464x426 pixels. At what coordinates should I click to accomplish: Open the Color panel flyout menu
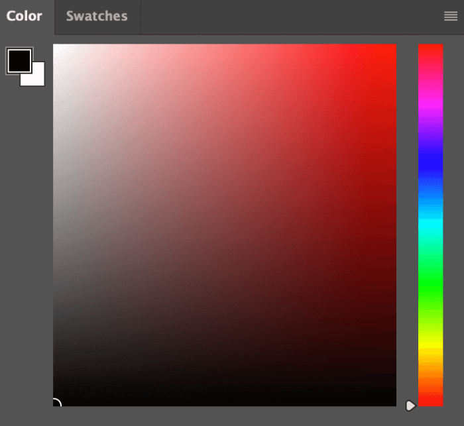click(451, 16)
